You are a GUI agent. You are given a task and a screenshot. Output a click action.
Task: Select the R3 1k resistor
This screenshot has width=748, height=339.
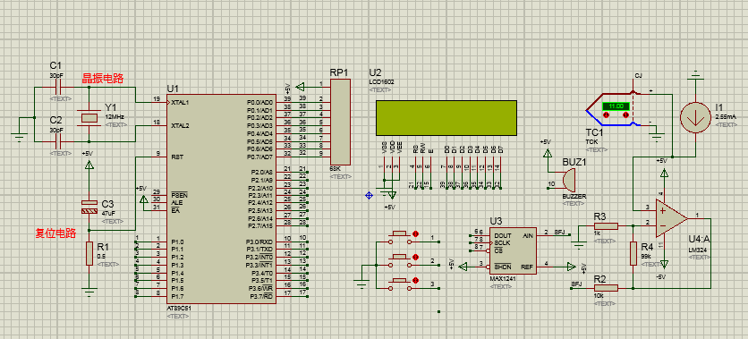tap(606, 226)
